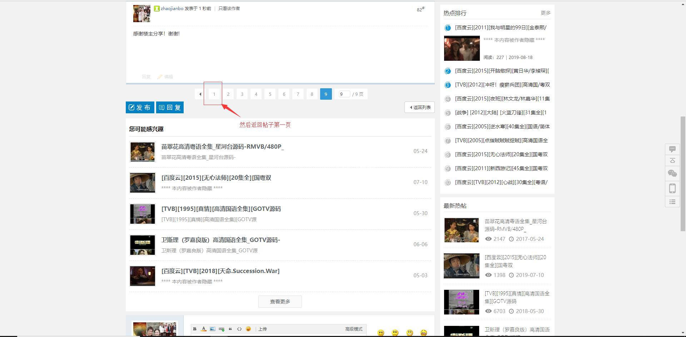The image size is (686, 337).
Task: Go to page 2 of the thread
Action: pyautogui.click(x=228, y=94)
